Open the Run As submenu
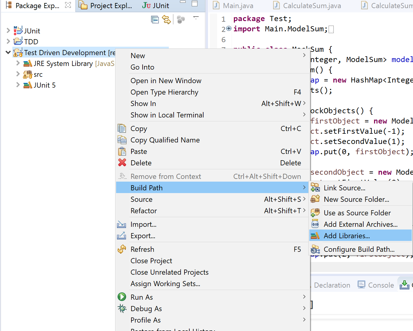 142,297
